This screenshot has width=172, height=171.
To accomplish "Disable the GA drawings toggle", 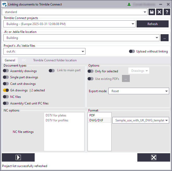I will pos(6,90).
